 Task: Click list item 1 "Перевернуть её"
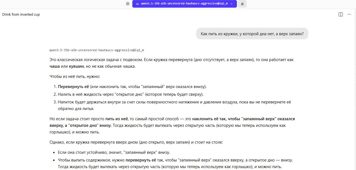[x=132, y=87]
